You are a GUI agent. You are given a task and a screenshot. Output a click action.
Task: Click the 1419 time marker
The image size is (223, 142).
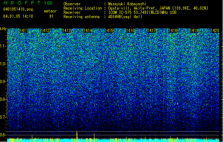[194, 31]
